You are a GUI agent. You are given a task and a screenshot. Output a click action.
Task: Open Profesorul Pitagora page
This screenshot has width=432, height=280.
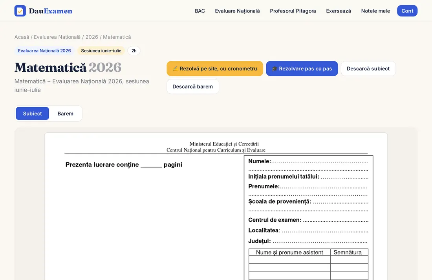point(293,11)
